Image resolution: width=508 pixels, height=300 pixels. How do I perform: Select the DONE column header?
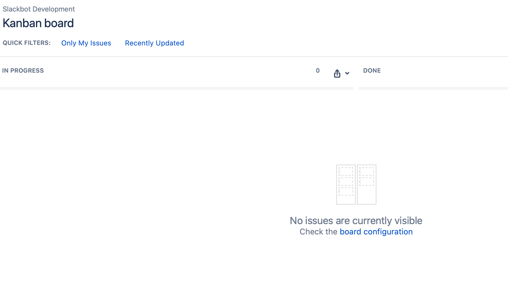pos(372,71)
